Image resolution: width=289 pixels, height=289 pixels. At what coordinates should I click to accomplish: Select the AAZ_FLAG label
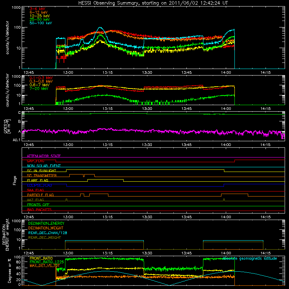(35, 200)
